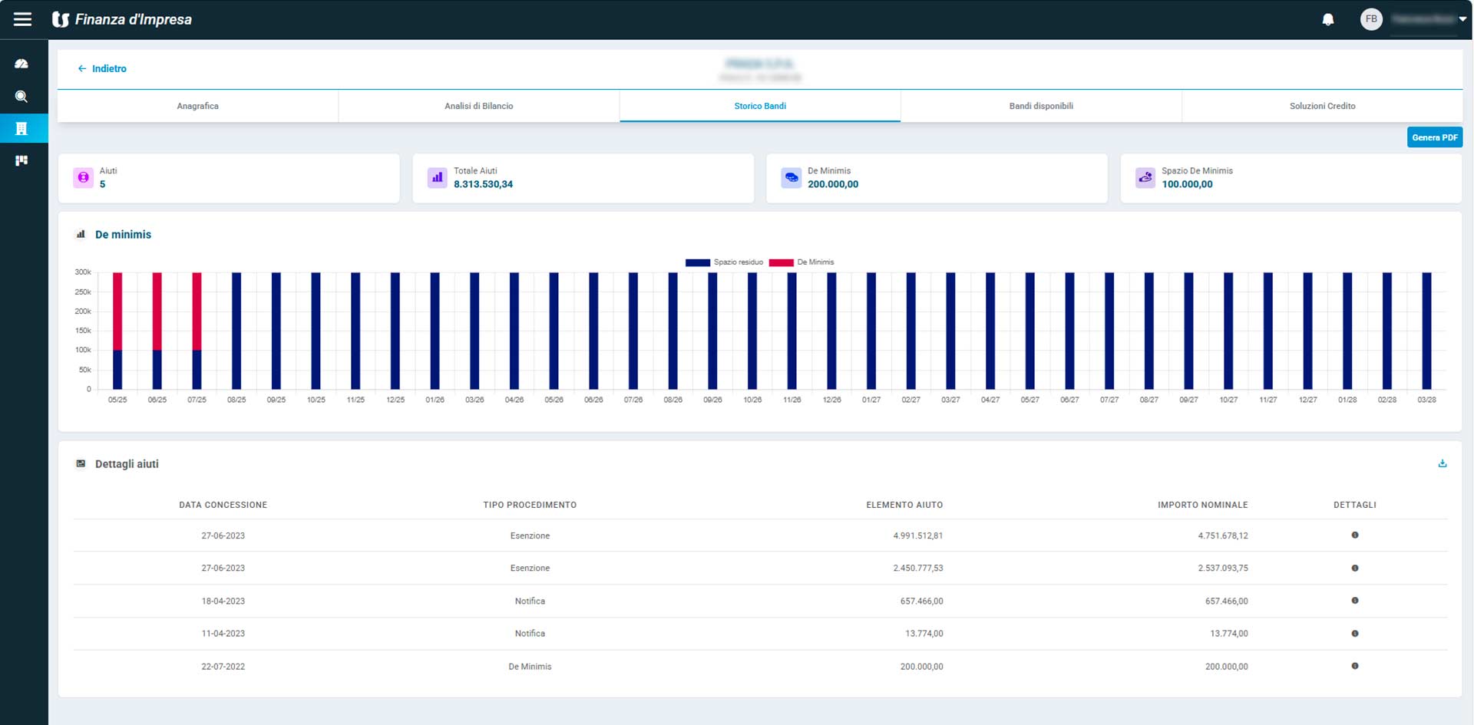
Task: Go back with the Indietro link
Action: (102, 68)
